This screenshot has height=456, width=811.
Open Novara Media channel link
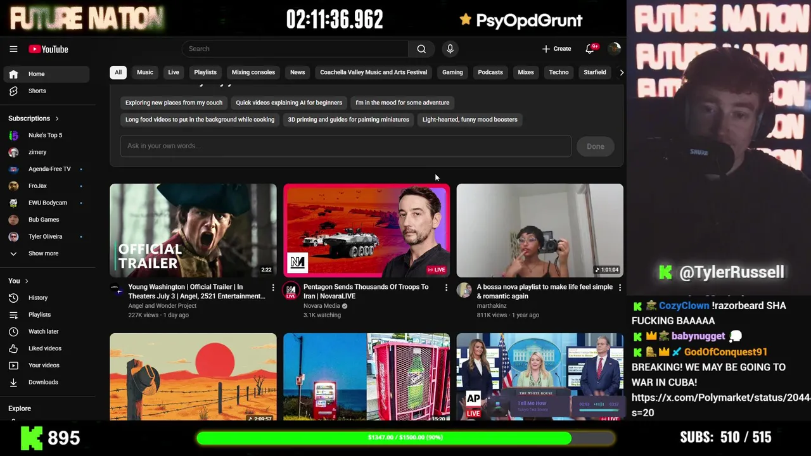pos(322,306)
